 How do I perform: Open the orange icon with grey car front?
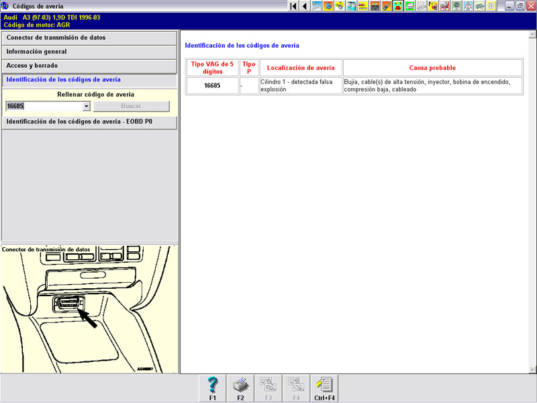coord(375,6)
